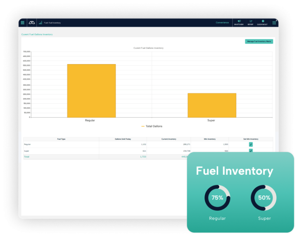
Task: Select the Regular bar in chart
Action: (92, 91)
